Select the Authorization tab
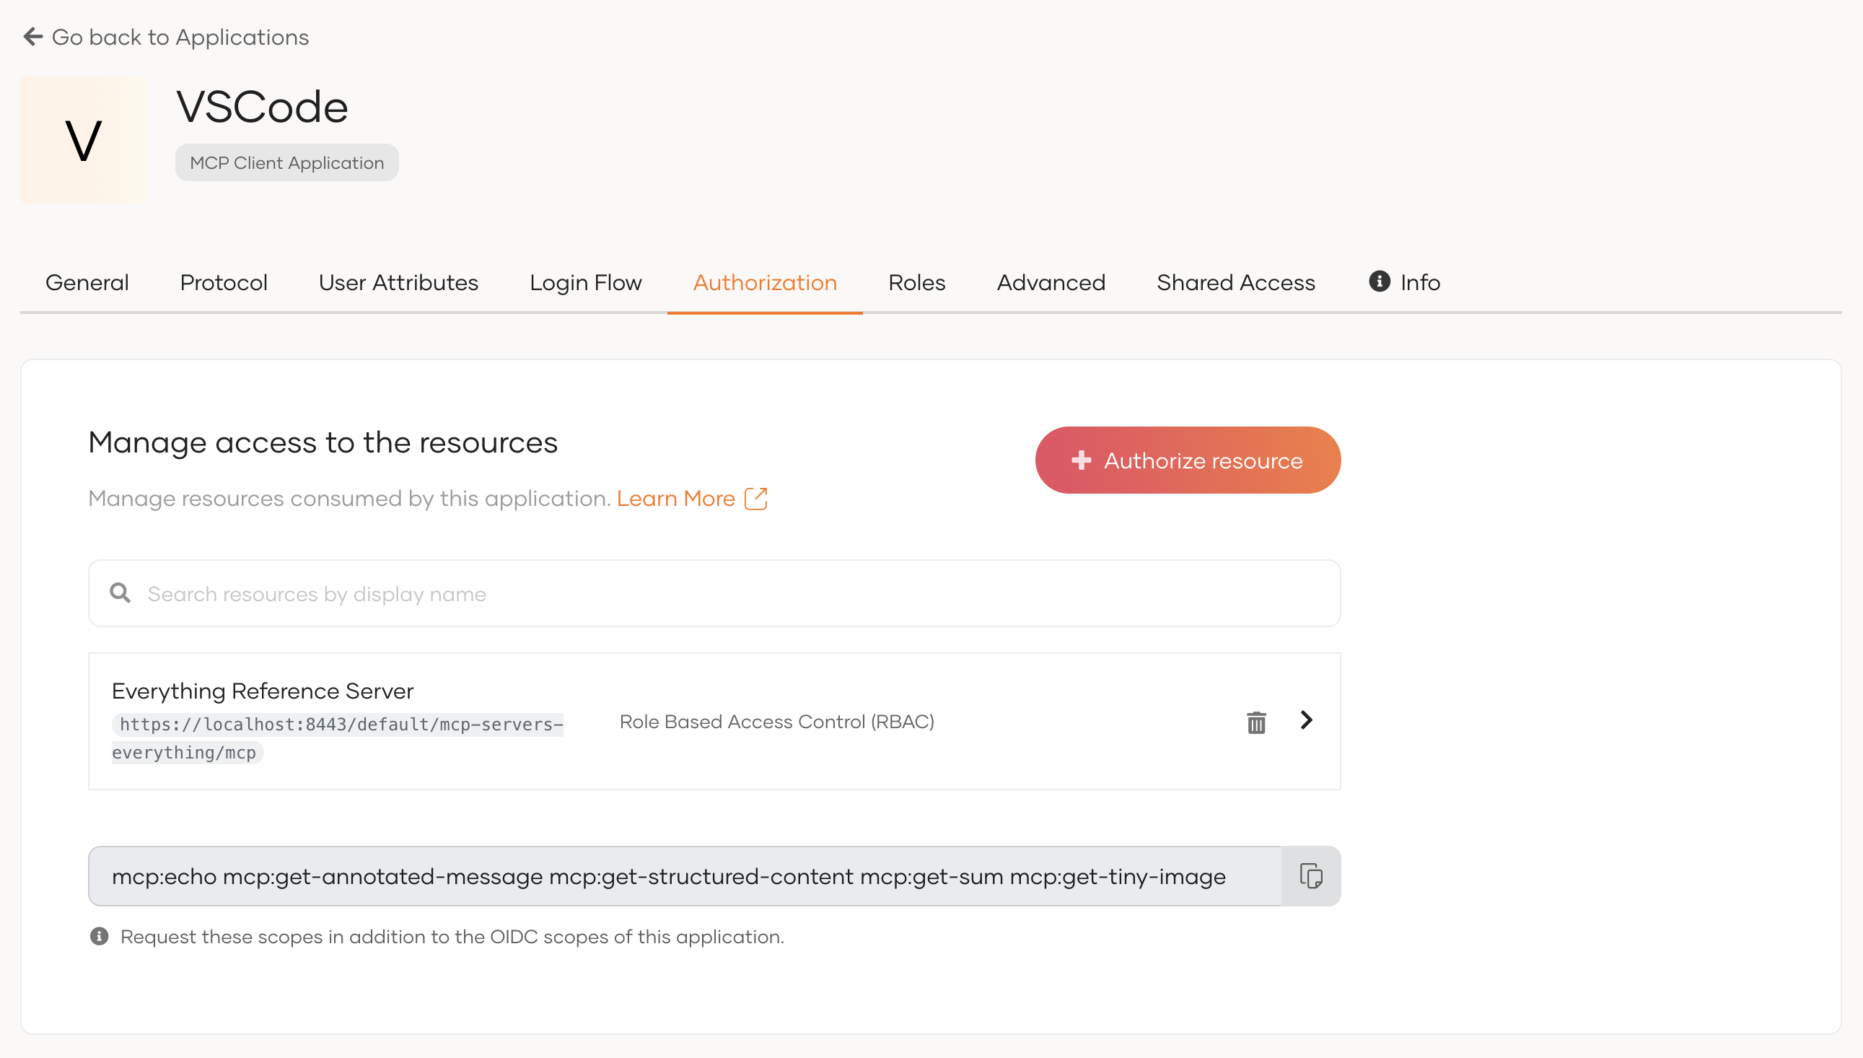The height and width of the screenshot is (1058, 1863). point(765,282)
